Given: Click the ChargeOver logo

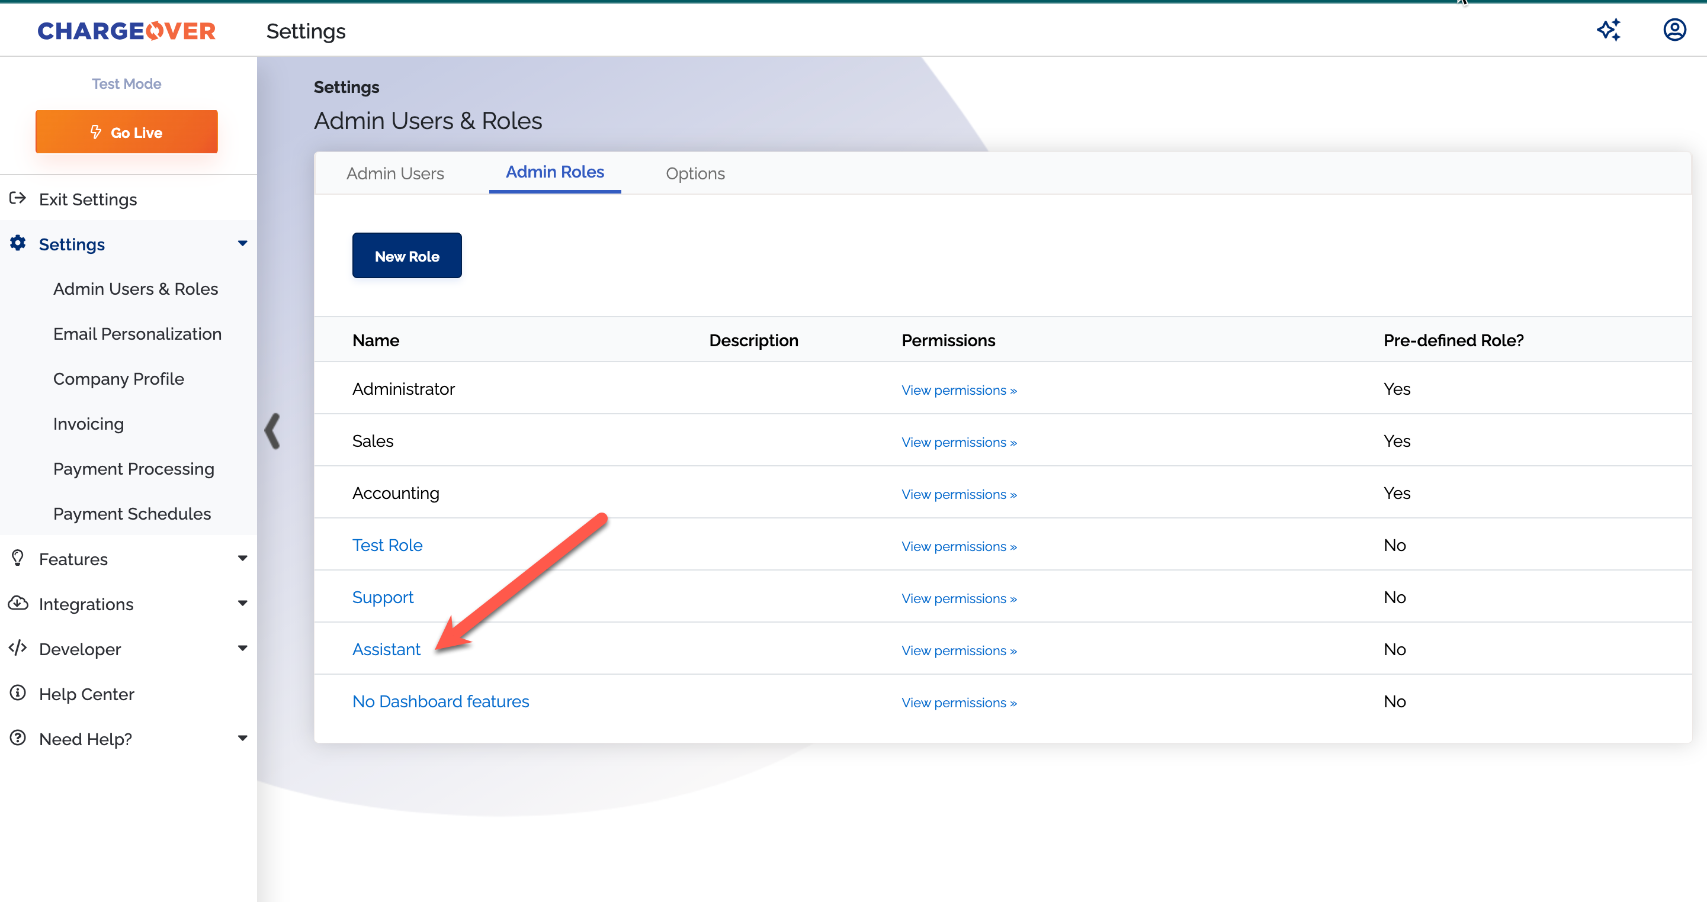Looking at the screenshot, I should (x=127, y=31).
